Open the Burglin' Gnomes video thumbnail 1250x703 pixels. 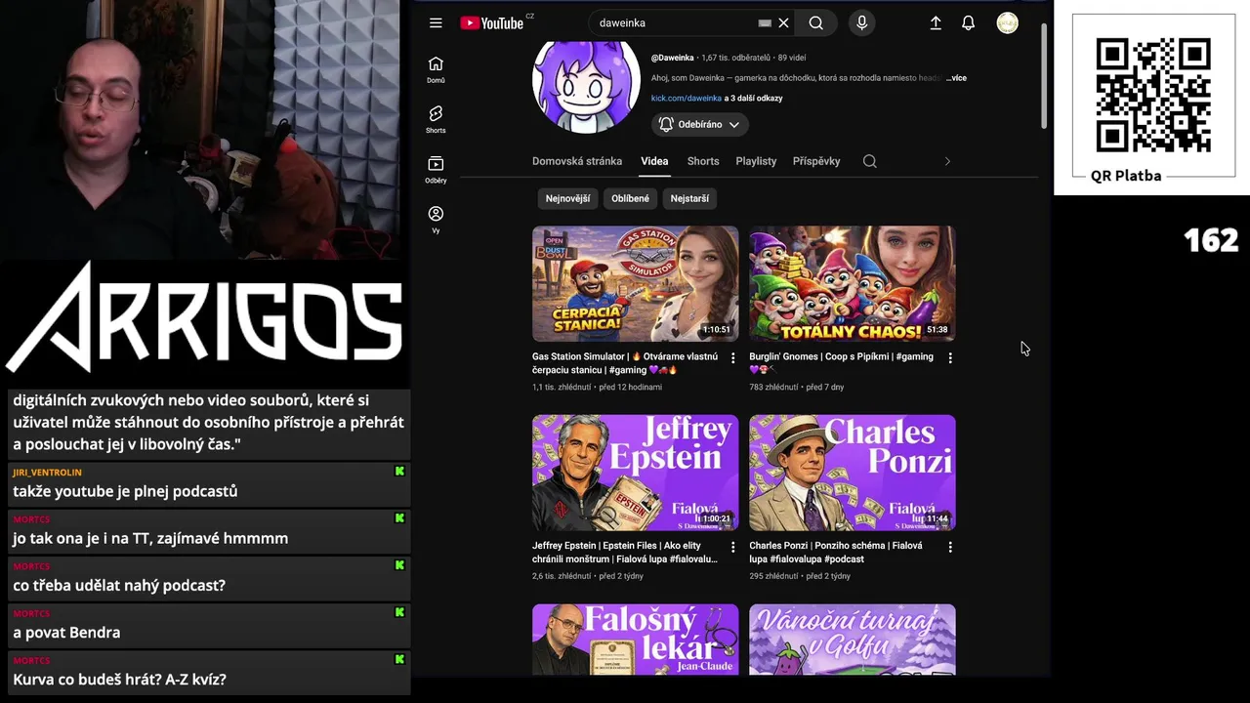click(853, 284)
